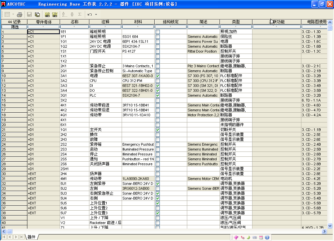This screenshot has height=241, width=334.
Task: Click the blue help question mark icon
Action: point(267,237)
